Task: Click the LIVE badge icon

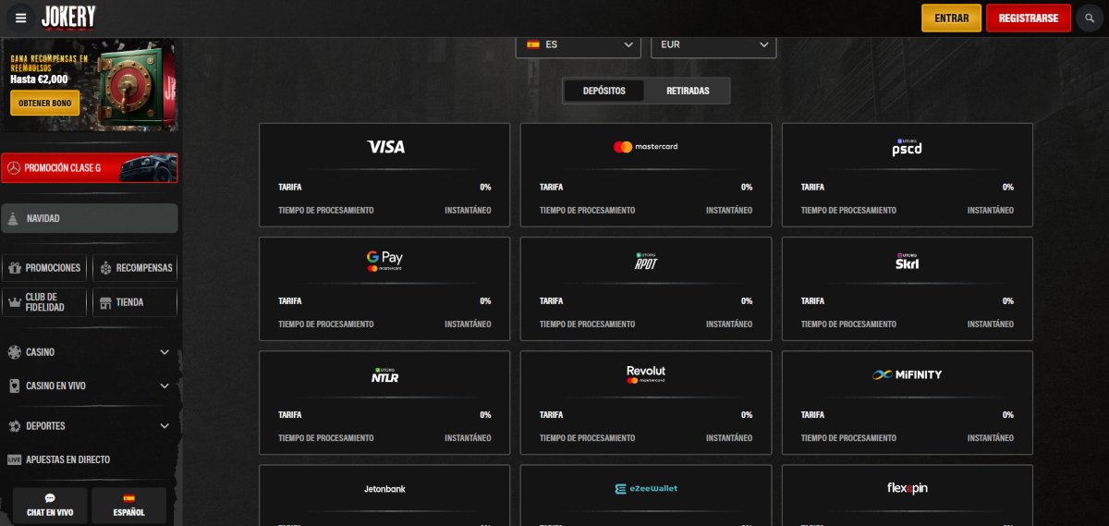Action: point(14,459)
